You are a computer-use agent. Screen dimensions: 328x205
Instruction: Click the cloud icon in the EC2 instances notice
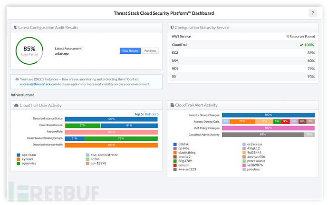coord(17,79)
